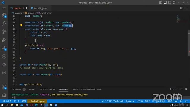Toggle bottom panel layout button

pyautogui.click(x=165, y=3)
